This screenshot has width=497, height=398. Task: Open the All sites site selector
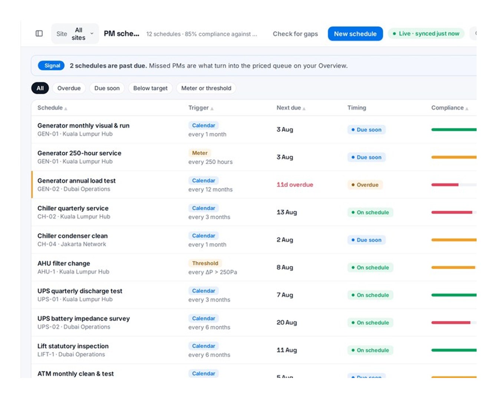pos(75,34)
